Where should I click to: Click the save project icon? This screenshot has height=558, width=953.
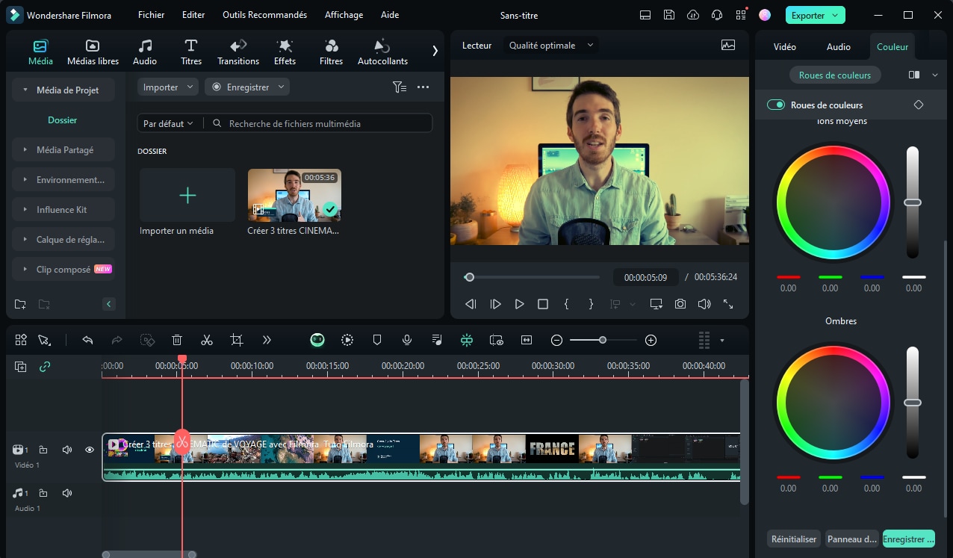point(669,15)
